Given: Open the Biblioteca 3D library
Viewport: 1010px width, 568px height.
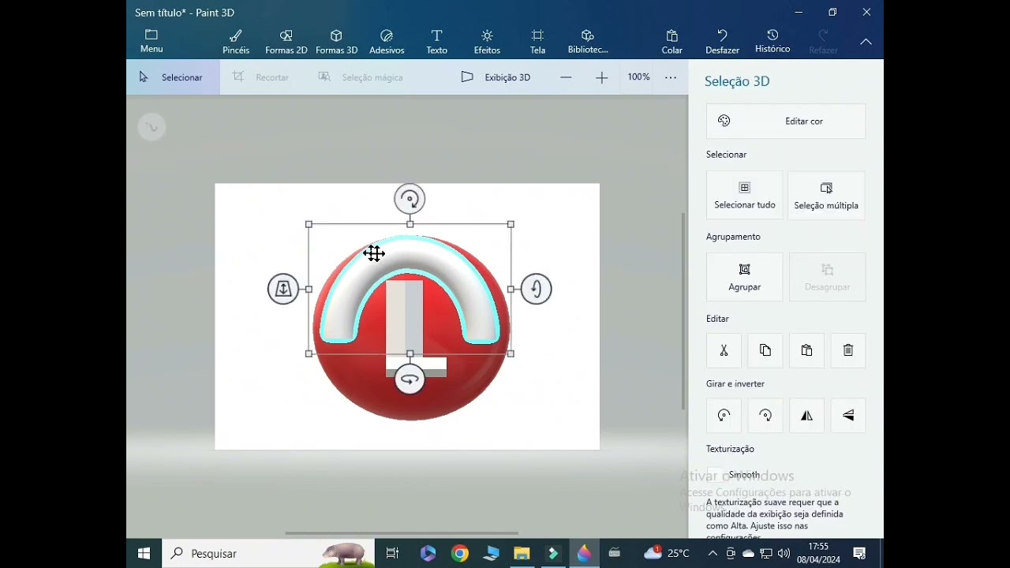Looking at the screenshot, I should (588, 41).
